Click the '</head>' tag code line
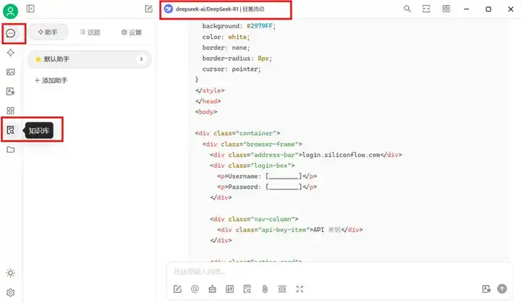Viewport: 521px width, 303px height. pyautogui.click(x=208, y=101)
